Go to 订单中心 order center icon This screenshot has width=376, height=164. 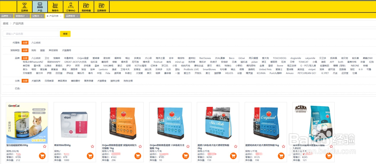(x=70, y=7)
